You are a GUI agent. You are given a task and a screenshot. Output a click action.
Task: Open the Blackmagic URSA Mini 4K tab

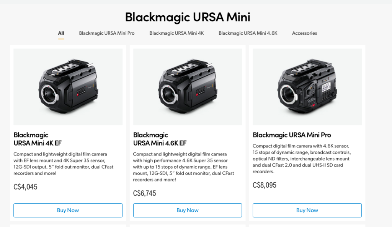(x=176, y=33)
